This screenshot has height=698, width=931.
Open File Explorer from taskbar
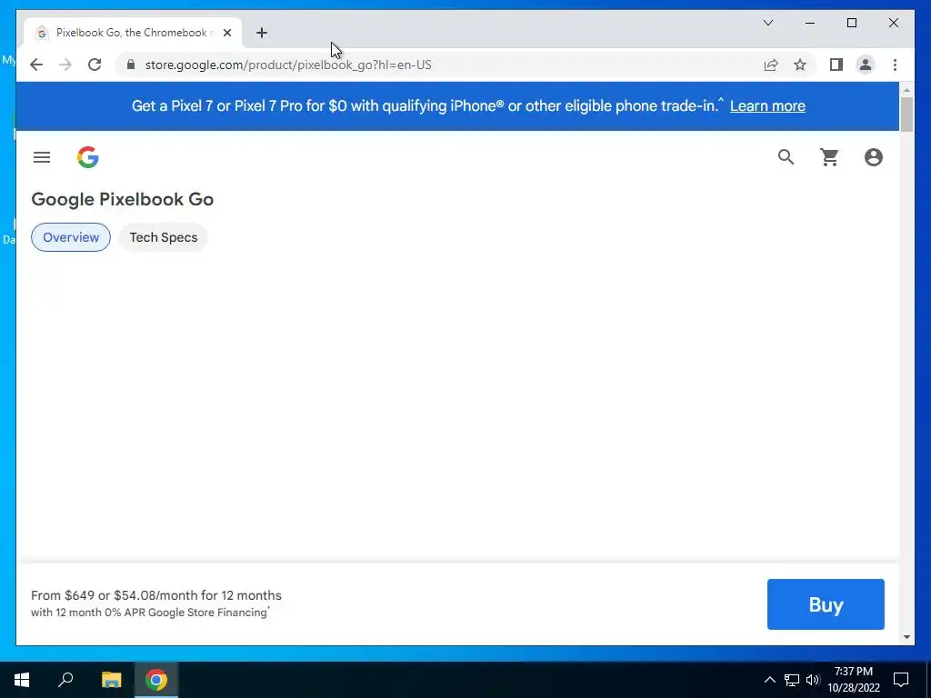click(111, 680)
